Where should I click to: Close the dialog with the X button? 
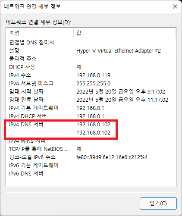pyautogui.click(x=175, y=6)
